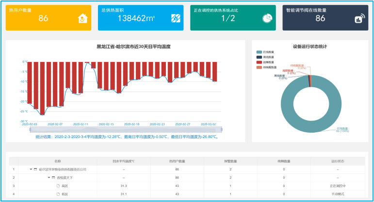Click the 回水平均温度℃ column header
Image resolution: width=374 pixels, height=202 pixels.
(124, 161)
